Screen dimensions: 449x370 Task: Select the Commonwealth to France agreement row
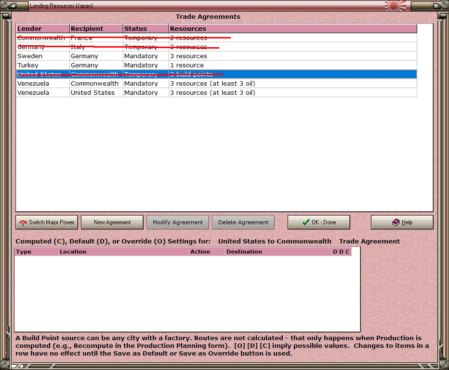tap(216, 38)
